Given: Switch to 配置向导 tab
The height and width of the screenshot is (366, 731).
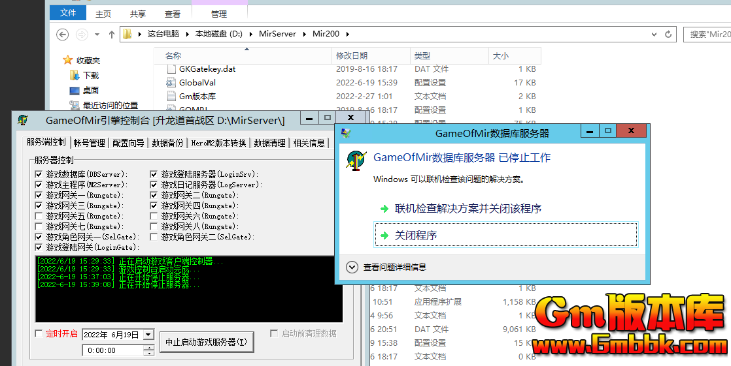Looking at the screenshot, I should tap(128, 144).
